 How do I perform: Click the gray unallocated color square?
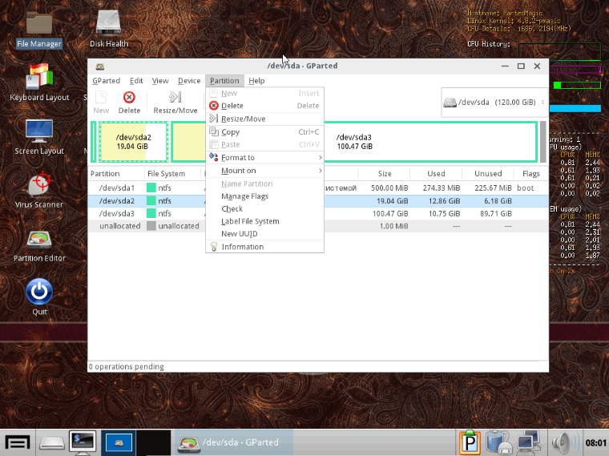coord(151,226)
